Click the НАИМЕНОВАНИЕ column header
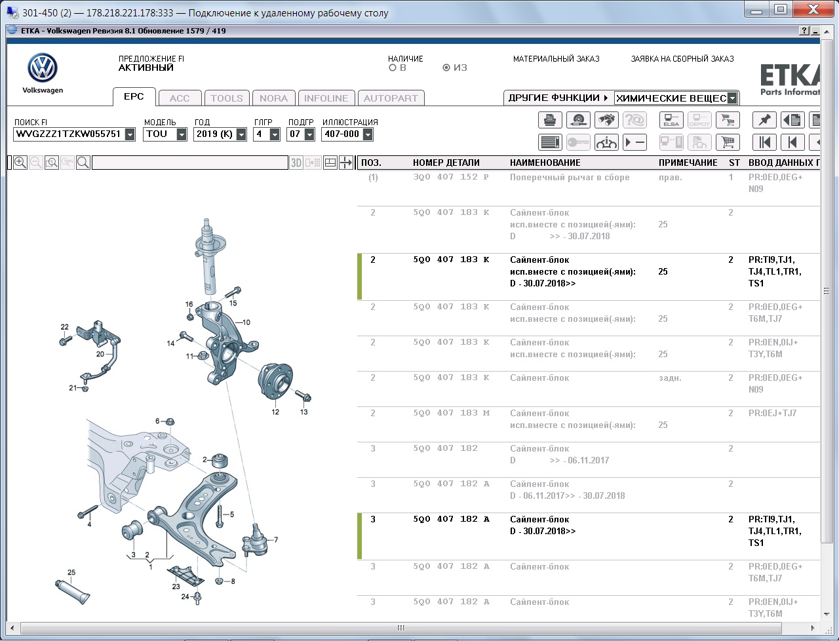The width and height of the screenshot is (839, 641). (x=545, y=163)
